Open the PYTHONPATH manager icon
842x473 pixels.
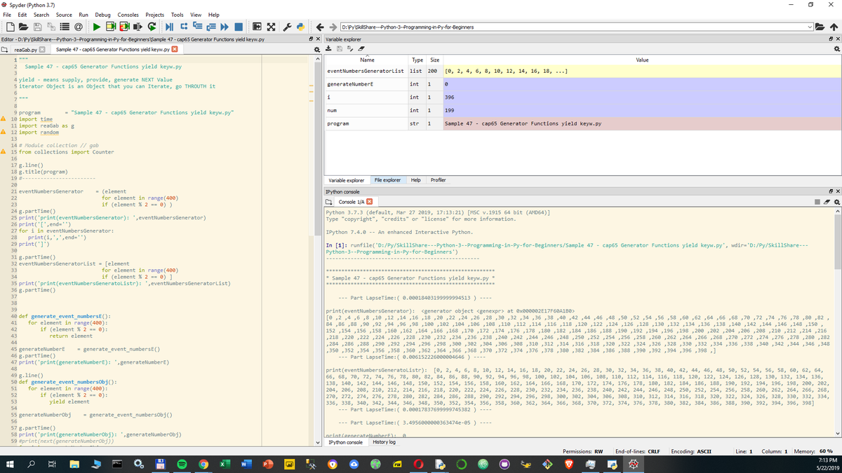[300, 27]
